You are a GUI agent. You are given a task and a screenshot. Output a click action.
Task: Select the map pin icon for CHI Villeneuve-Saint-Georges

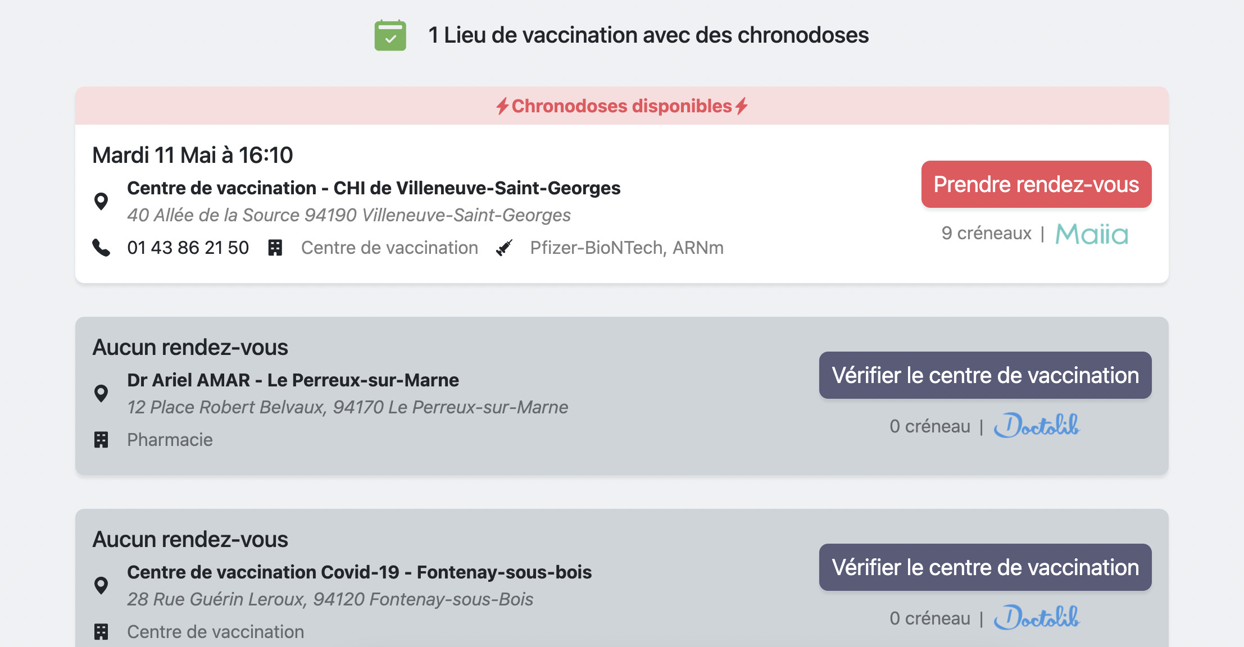[102, 199]
